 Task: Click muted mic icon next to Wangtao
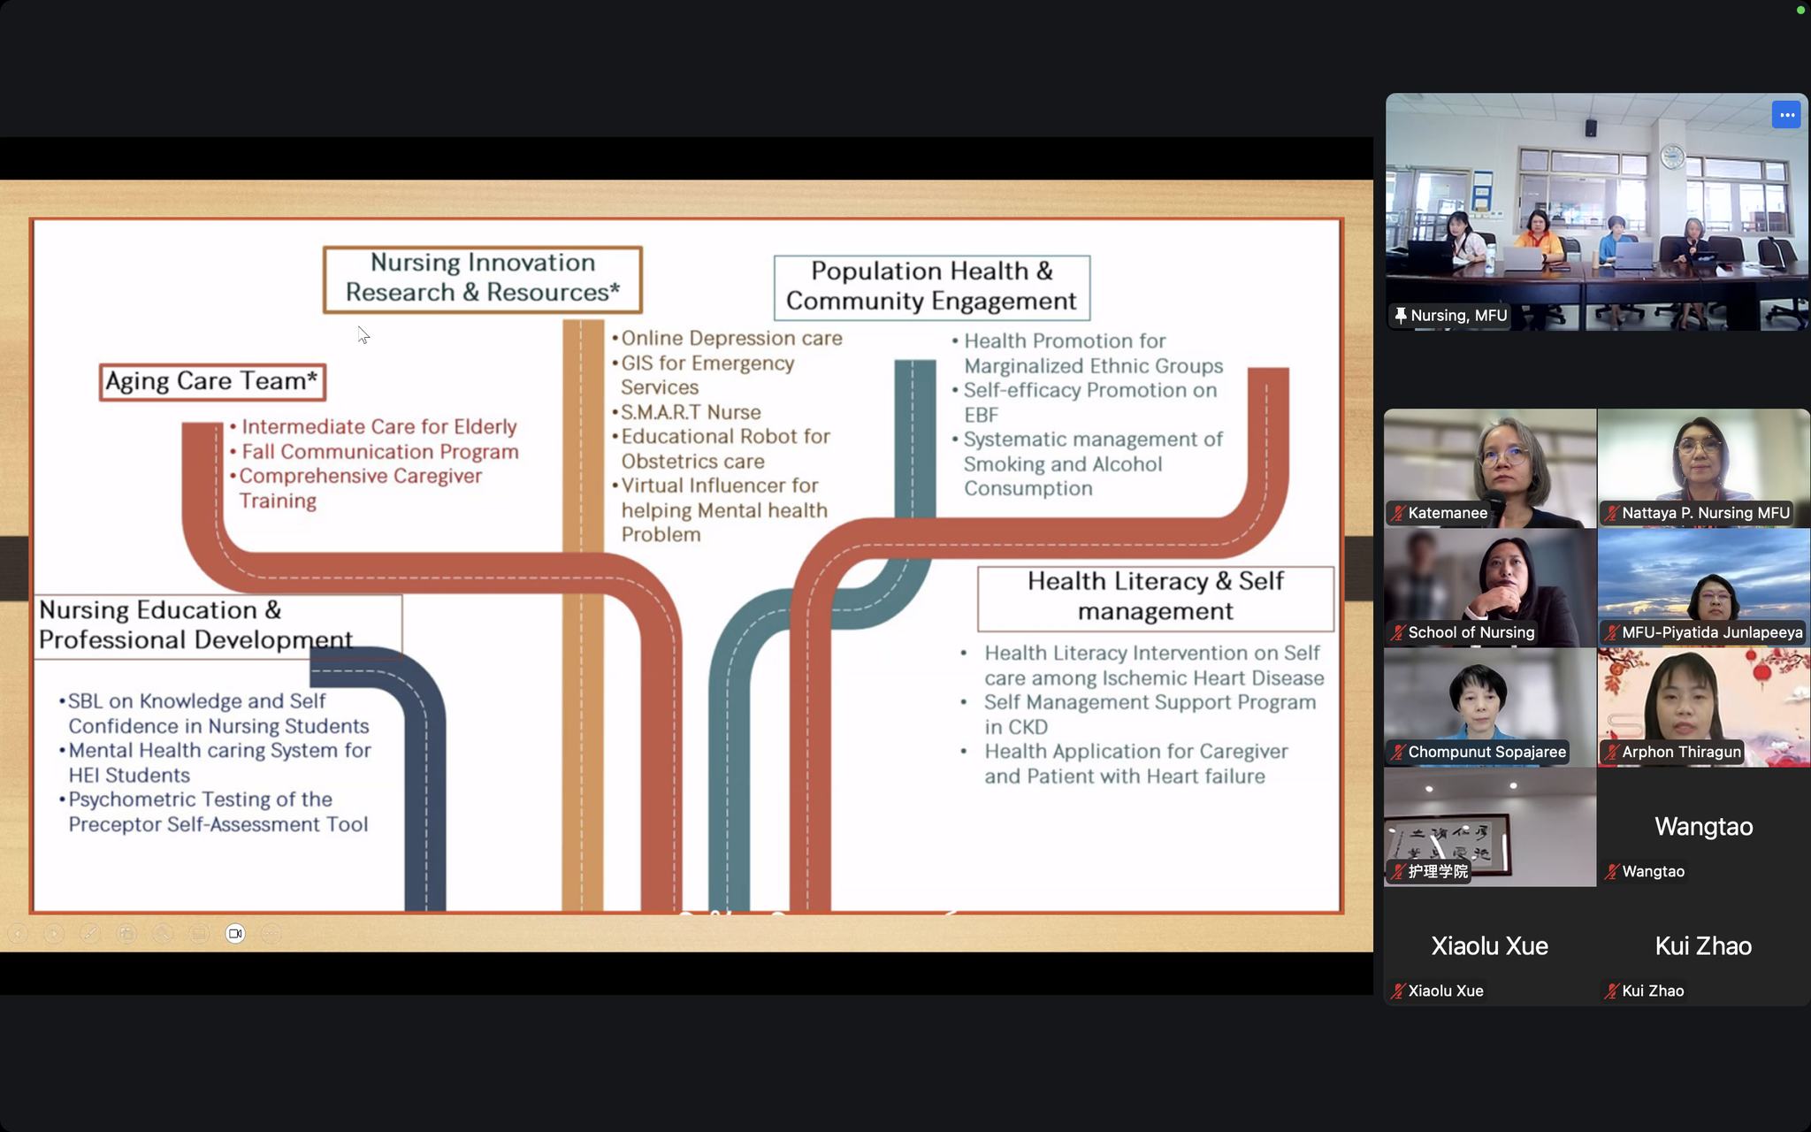pyautogui.click(x=1612, y=871)
